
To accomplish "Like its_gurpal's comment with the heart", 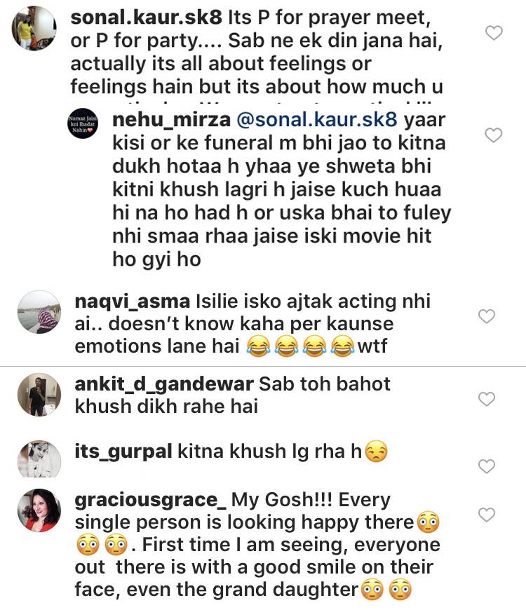I will click(486, 466).
